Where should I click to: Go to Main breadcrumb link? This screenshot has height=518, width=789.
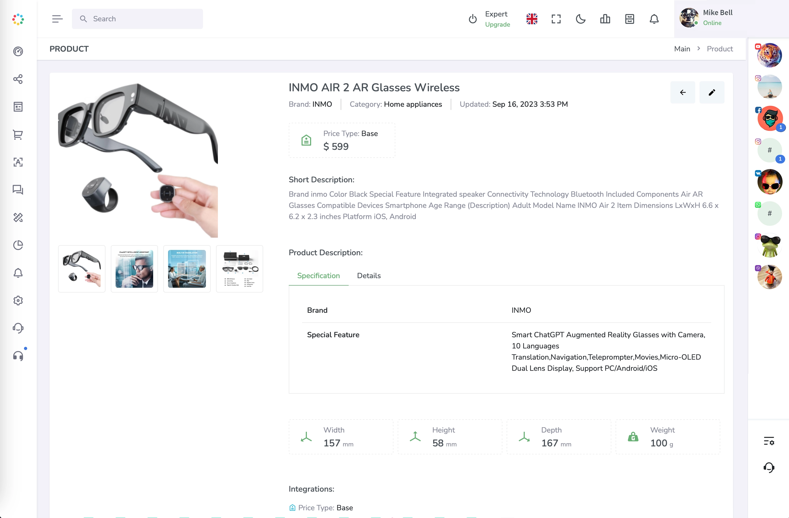click(x=682, y=49)
